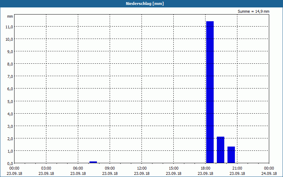Click the 11,0 y-axis value

(9, 27)
